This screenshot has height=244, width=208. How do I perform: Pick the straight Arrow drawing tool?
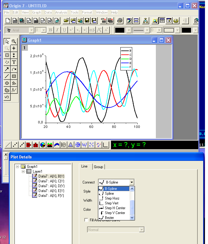[7, 69]
